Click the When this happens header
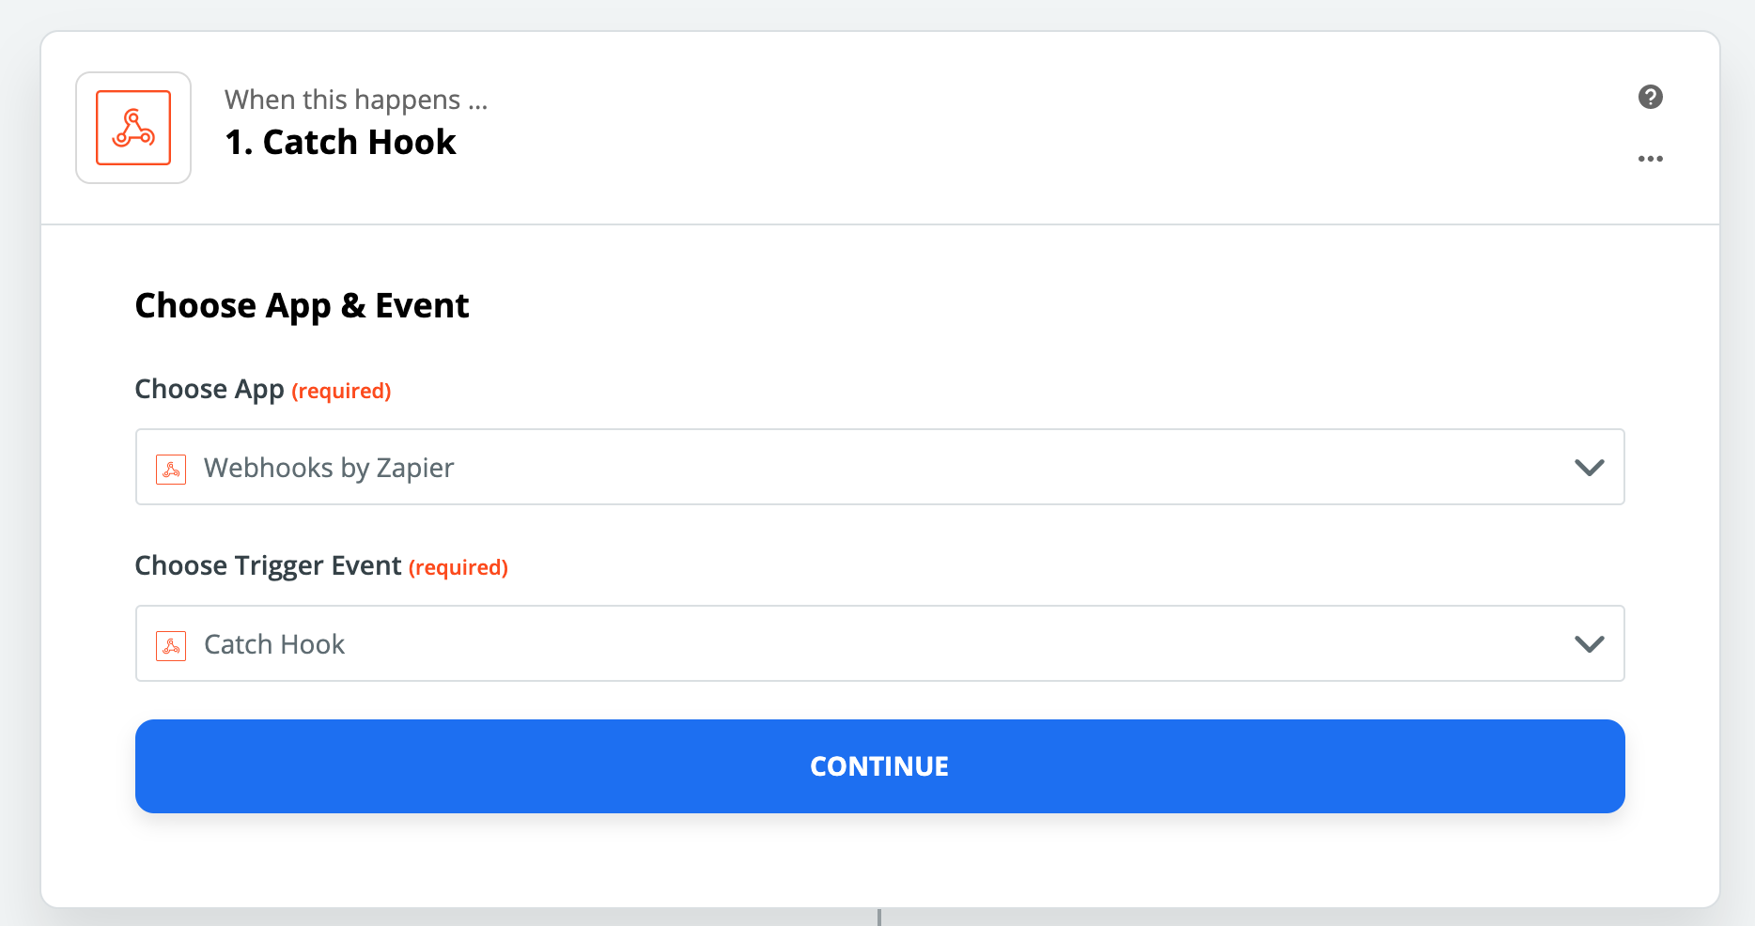 click(x=356, y=99)
